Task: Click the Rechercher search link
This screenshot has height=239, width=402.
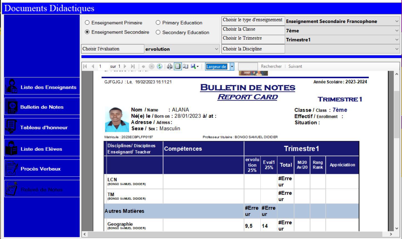Action: click(271, 66)
